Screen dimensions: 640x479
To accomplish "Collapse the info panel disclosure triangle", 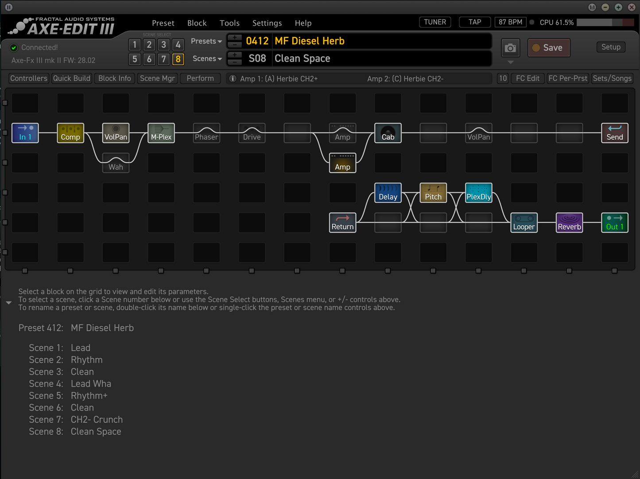I will pos(8,303).
